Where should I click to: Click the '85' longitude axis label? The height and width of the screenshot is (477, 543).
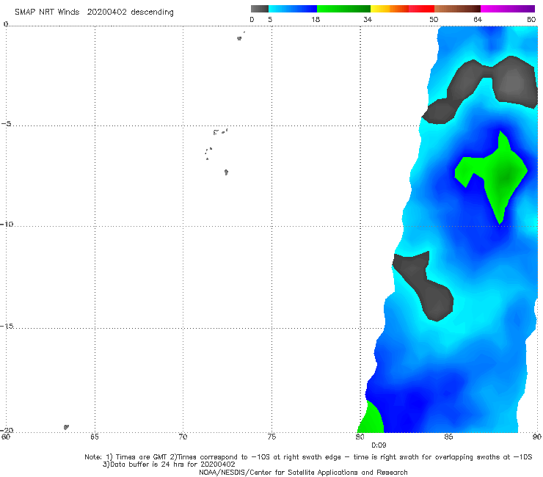tap(448, 437)
